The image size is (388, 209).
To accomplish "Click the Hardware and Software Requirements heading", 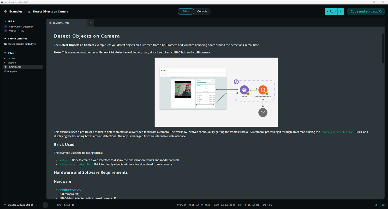I will [91, 173].
